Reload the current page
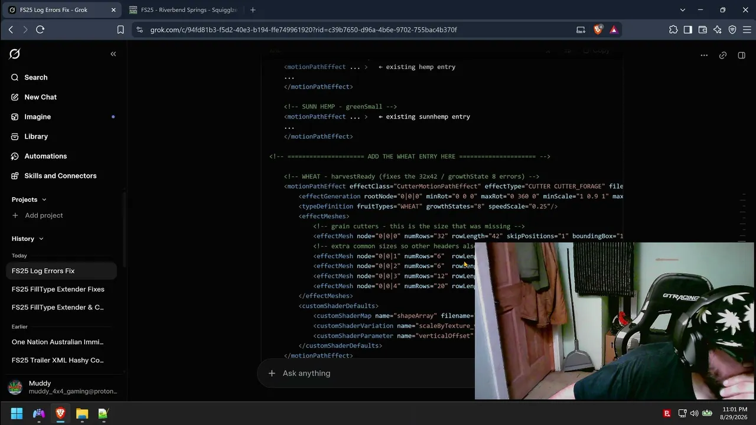Image resolution: width=756 pixels, height=425 pixels. coord(40,30)
